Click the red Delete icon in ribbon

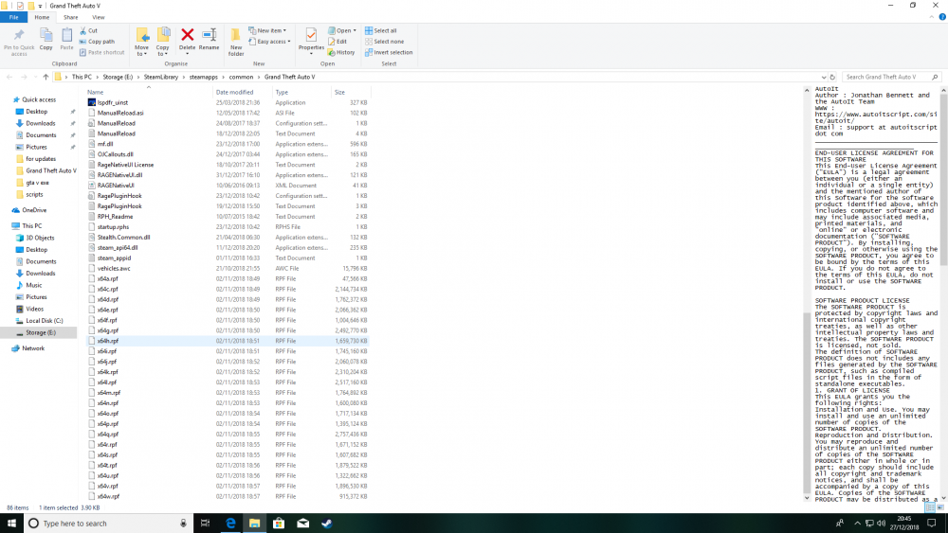coord(188,36)
